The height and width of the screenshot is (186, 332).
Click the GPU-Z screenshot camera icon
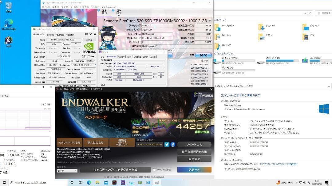pos(86,34)
